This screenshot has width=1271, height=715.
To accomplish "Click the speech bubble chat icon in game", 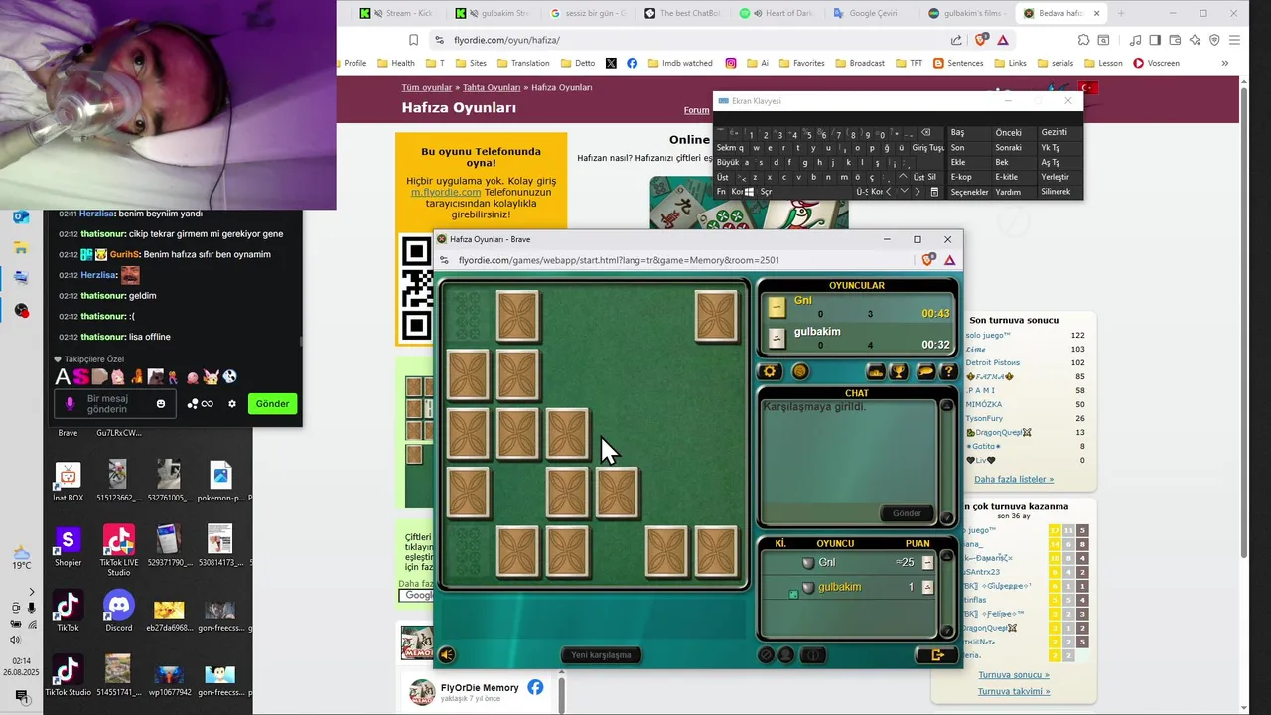I will pos(925,372).
